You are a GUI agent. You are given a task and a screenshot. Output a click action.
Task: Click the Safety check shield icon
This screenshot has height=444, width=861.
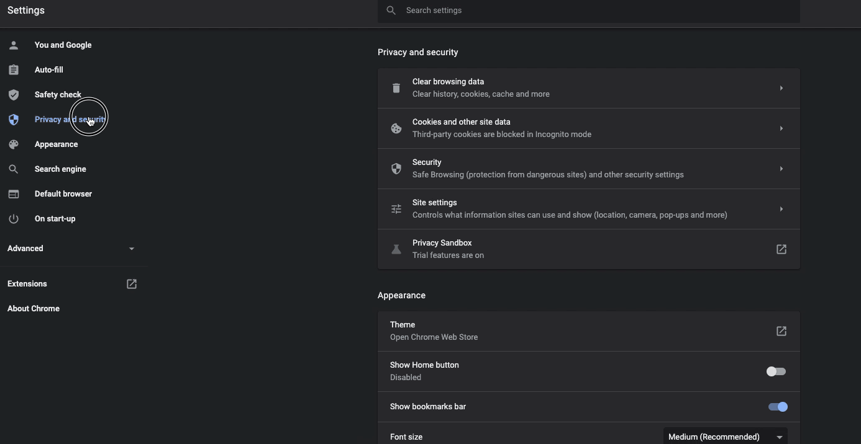pos(14,95)
